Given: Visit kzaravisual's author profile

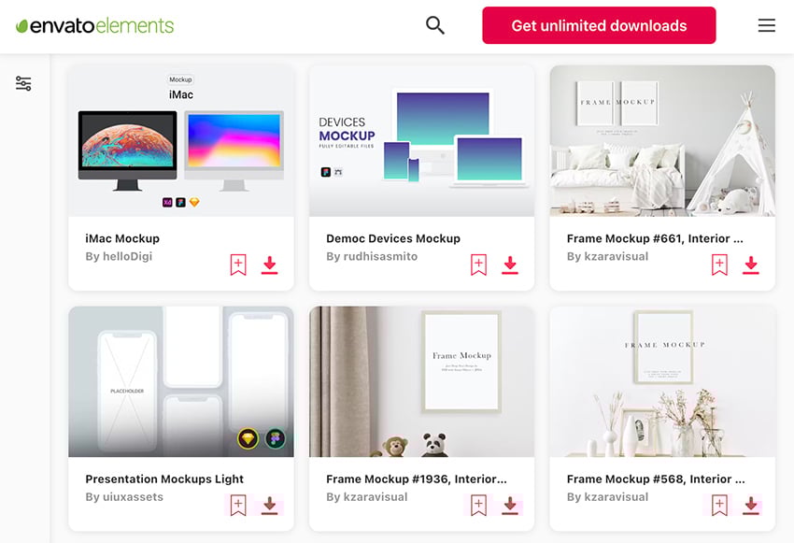Looking at the screenshot, I should point(607,256).
